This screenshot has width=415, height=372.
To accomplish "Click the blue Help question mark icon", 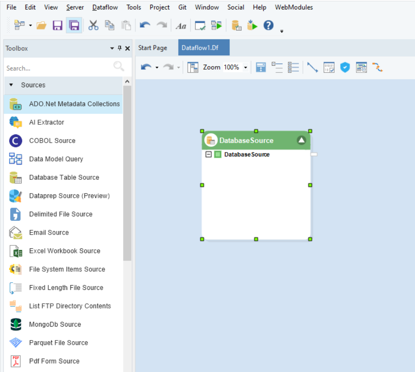I will [268, 25].
